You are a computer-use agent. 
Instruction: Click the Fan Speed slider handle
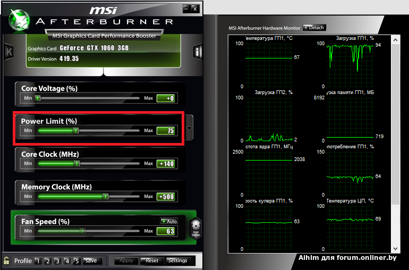(82, 231)
